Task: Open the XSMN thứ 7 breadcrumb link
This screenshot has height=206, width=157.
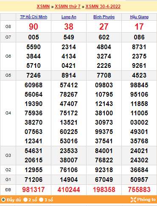Action: point(67,6)
